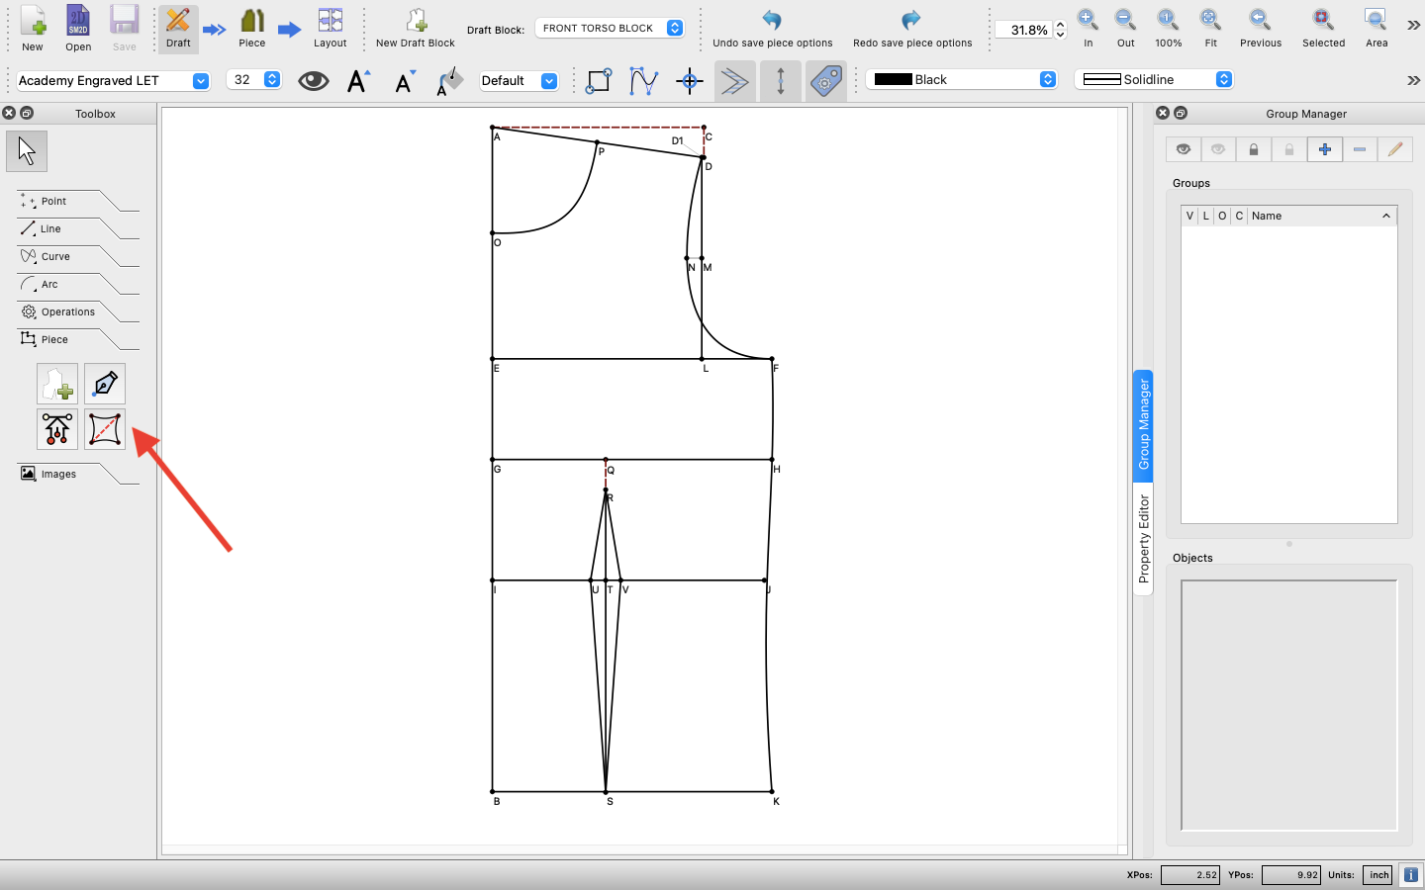Select the pen nib path tool icon

[x=105, y=384]
